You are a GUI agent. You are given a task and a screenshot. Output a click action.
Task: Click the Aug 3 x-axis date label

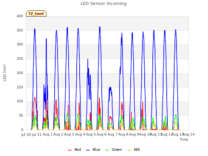pos(69,135)
